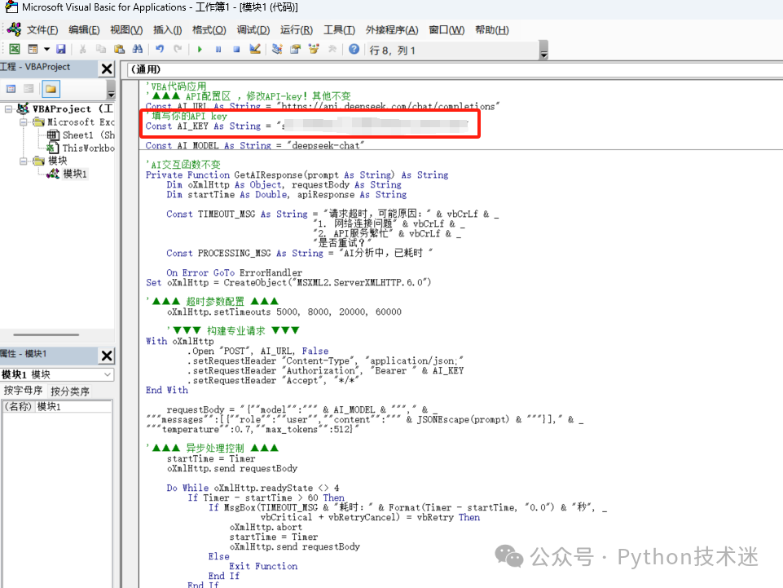Open the 窗口(W) menu
Screen dimensions: 783x588
click(446, 30)
